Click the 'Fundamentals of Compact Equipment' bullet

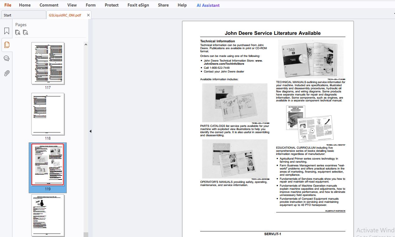pos(309,202)
